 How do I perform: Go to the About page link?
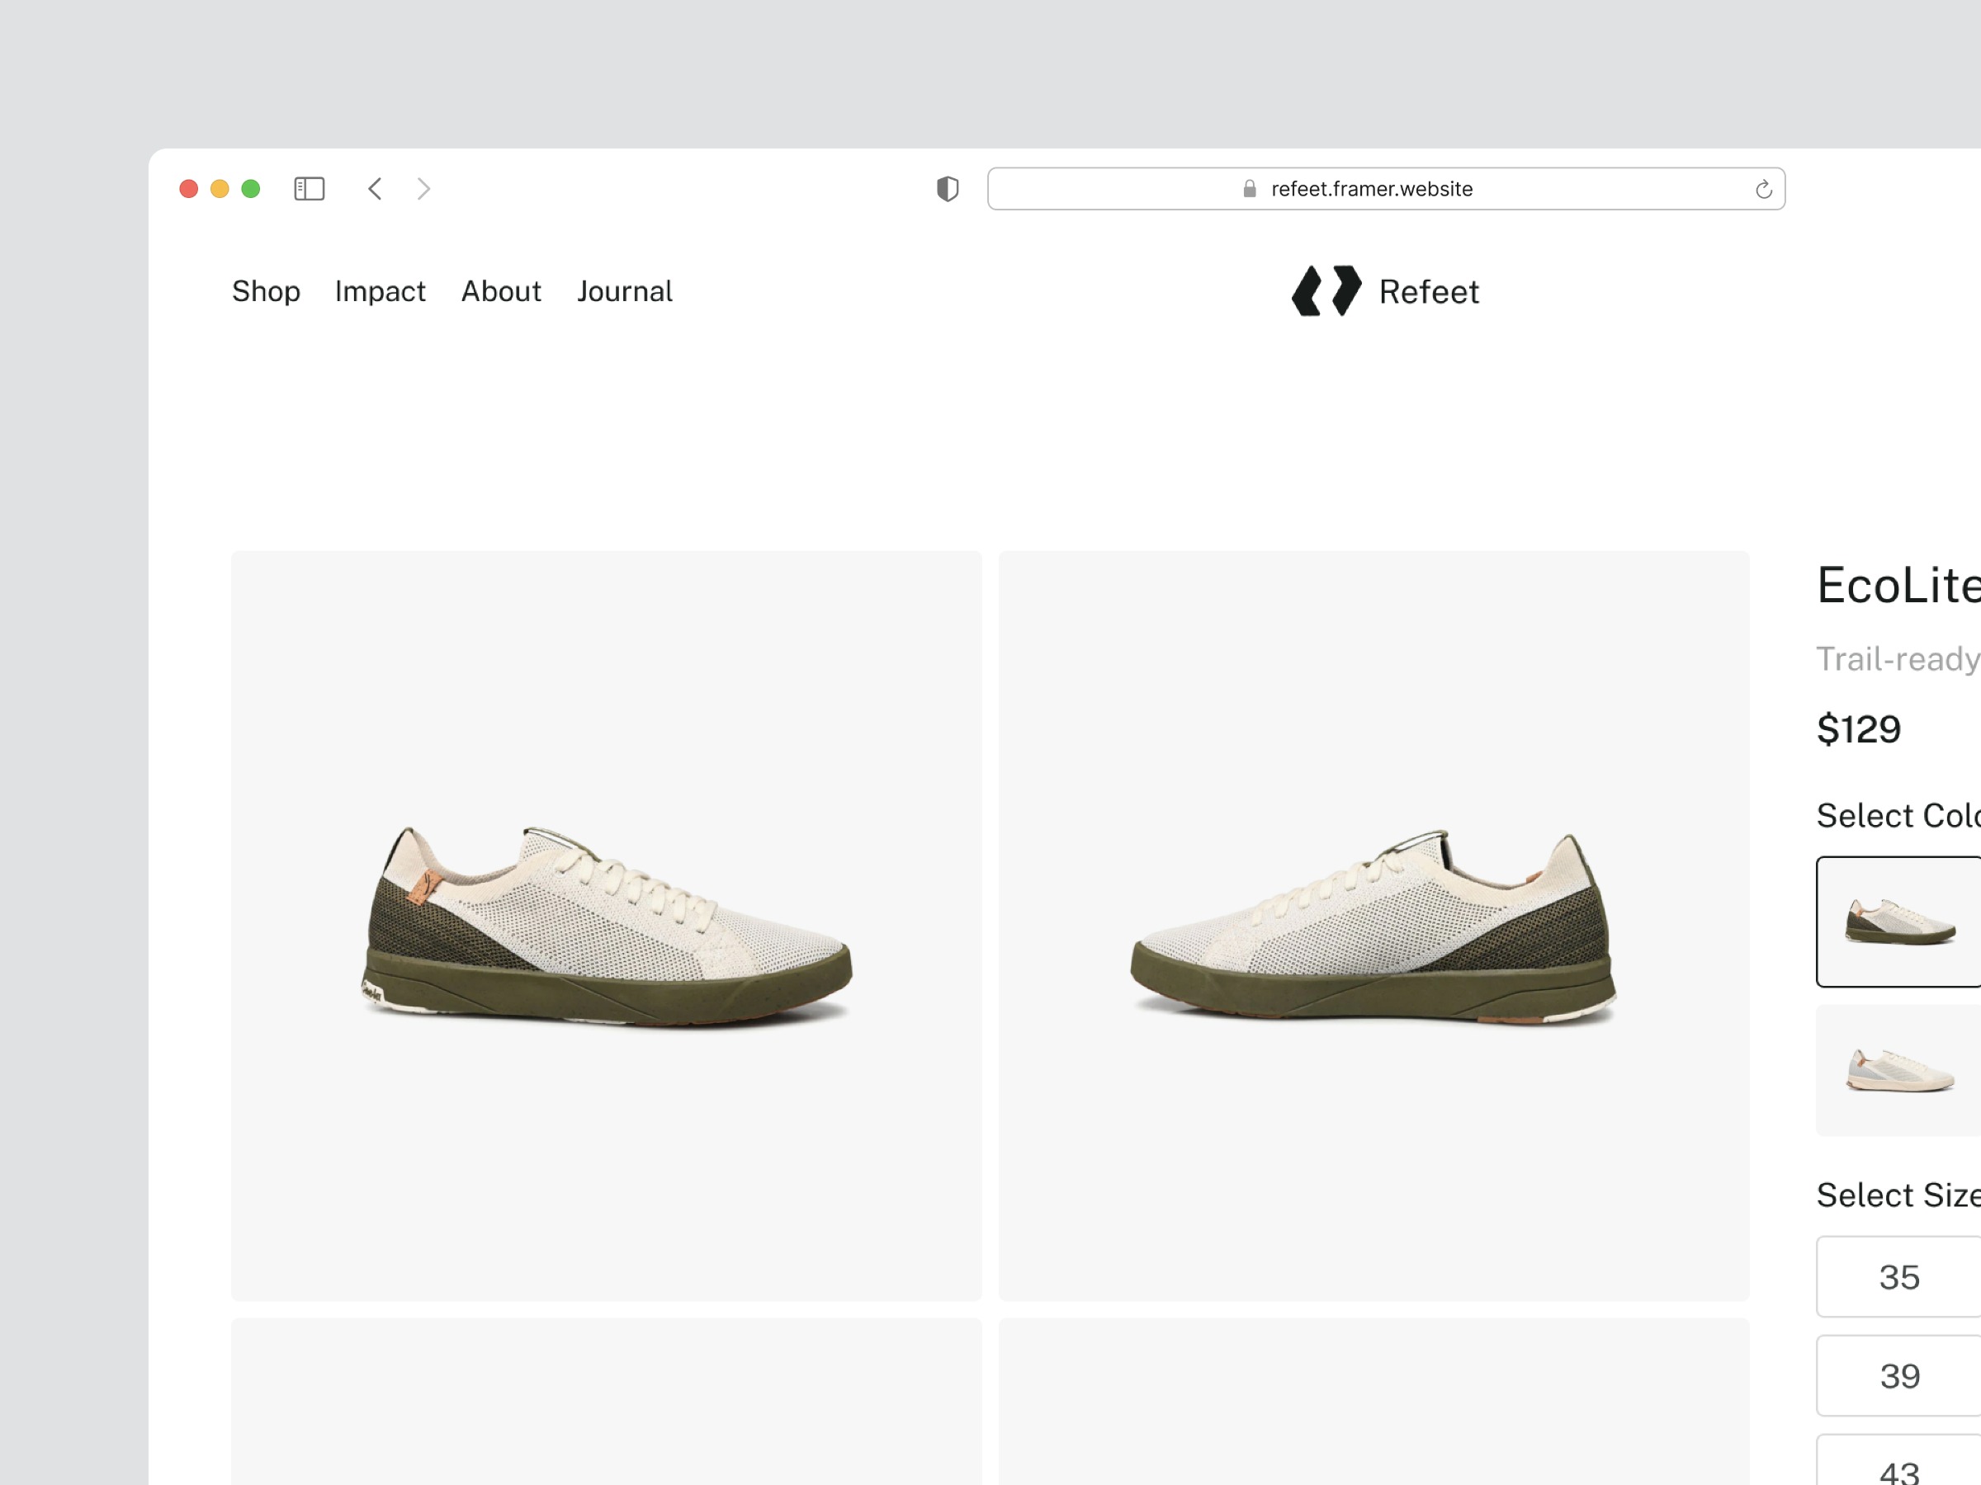click(501, 291)
